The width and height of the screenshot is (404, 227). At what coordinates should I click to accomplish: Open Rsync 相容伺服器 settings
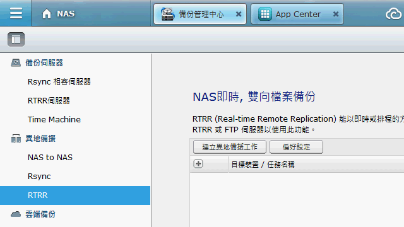pos(59,82)
